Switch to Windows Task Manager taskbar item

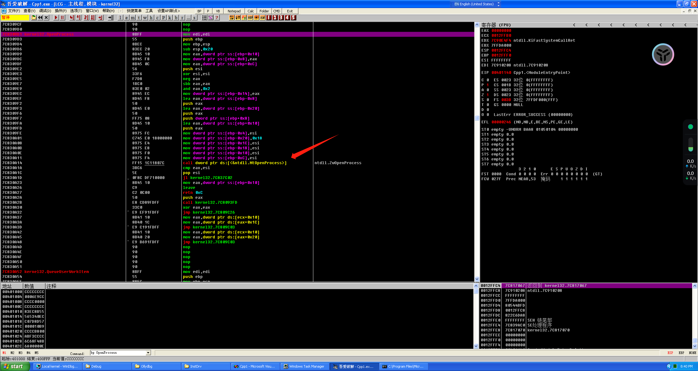pos(304,366)
